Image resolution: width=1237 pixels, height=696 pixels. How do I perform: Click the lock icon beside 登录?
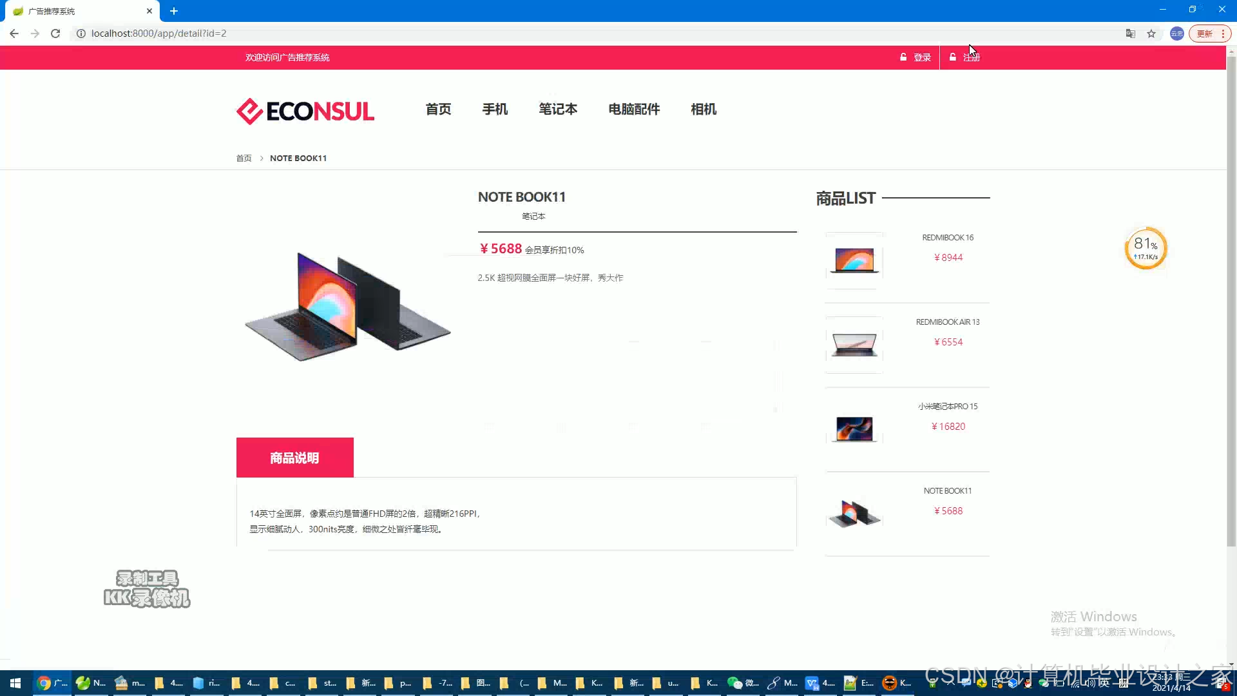(x=903, y=57)
